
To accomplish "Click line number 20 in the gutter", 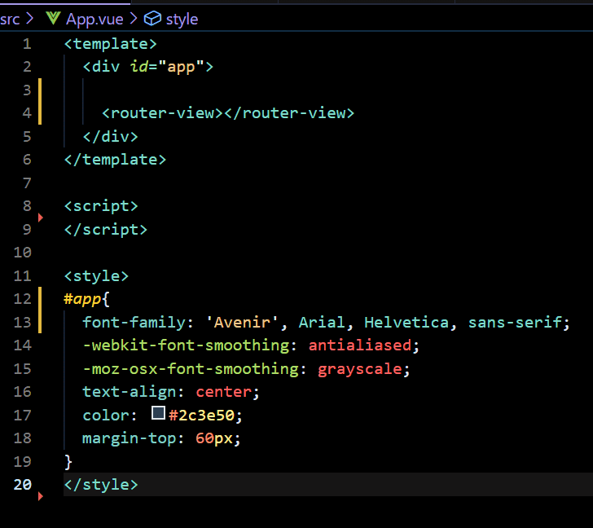I will pos(22,485).
